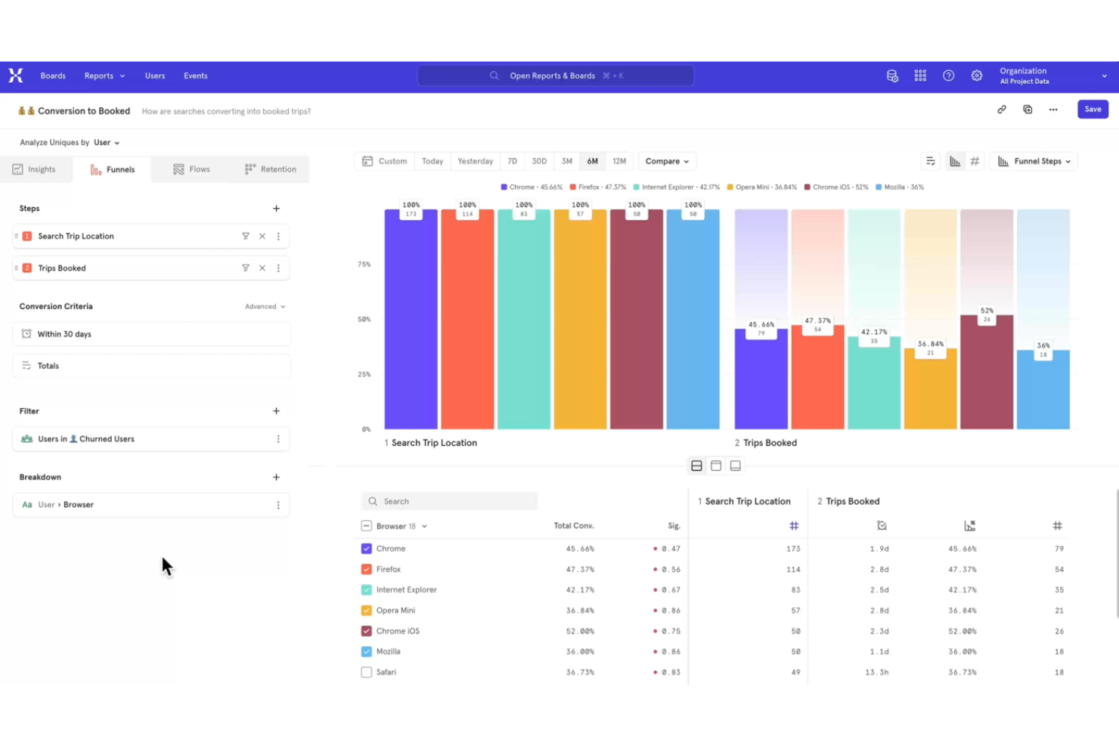
Task: Uncheck the Chrome browser row
Action: (x=366, y=548)
